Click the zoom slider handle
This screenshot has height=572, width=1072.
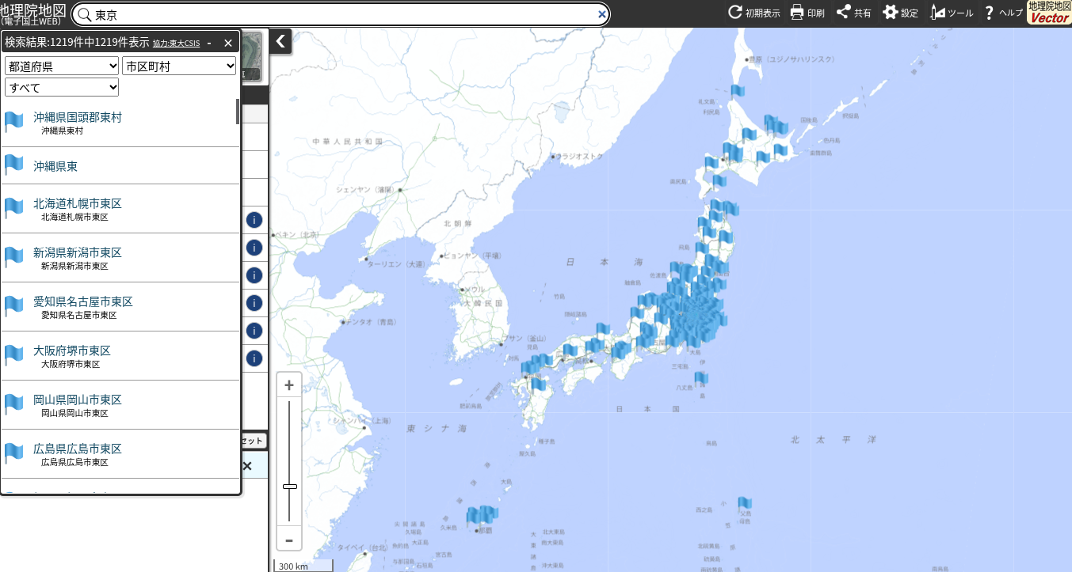(289, 487)
